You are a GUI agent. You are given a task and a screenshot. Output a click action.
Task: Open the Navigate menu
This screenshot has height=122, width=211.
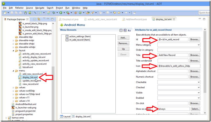(x=40, y=8)
